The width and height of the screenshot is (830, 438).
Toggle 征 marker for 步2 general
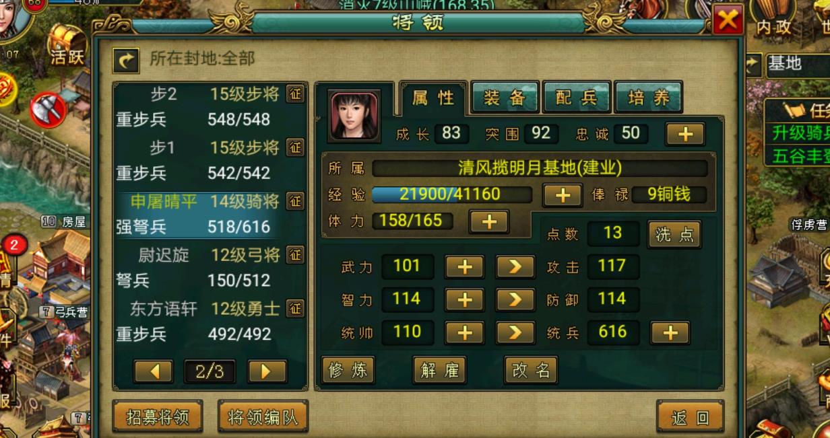295,94
